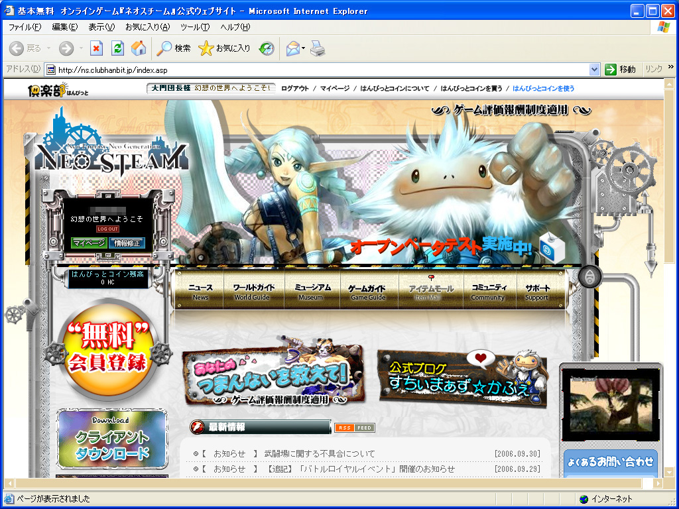Screen dimensions: 679x509
Task: Open the 検索 search toolbar button
Action: click(173, 48)
